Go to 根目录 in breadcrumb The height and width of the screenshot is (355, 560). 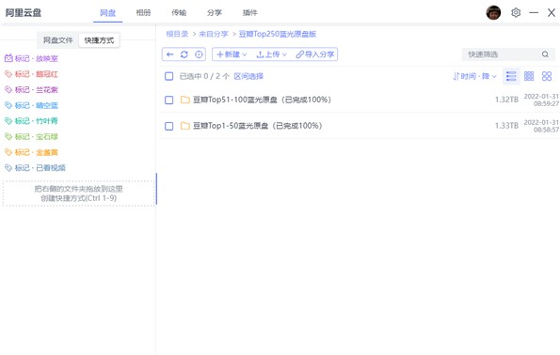tap(177, 34)
